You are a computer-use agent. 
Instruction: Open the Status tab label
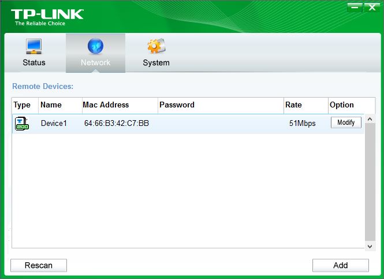[33, 62]
